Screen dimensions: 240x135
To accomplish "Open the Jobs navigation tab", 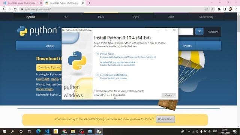I will [x=171, y=17].
